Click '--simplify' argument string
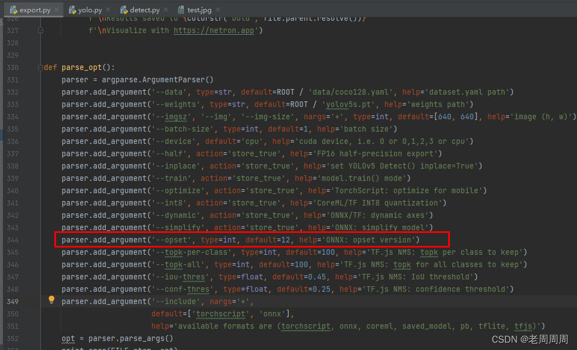This screenshot has width=577, height=350. [178, 227]
